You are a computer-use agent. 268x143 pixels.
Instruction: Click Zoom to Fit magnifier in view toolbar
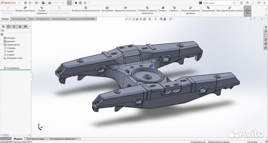click(x=126, y=19)
